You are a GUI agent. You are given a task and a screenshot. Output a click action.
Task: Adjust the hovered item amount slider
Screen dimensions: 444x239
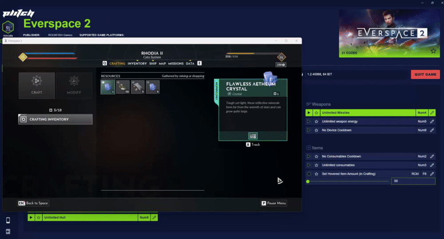pyautogui.click(x=348, y=181)
